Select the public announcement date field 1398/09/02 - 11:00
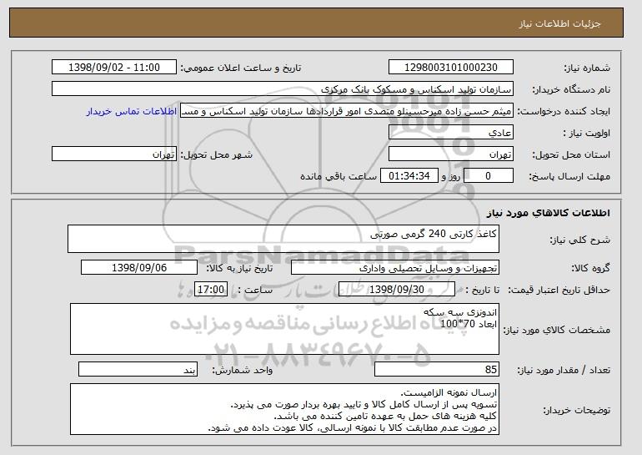 [114, 68]
